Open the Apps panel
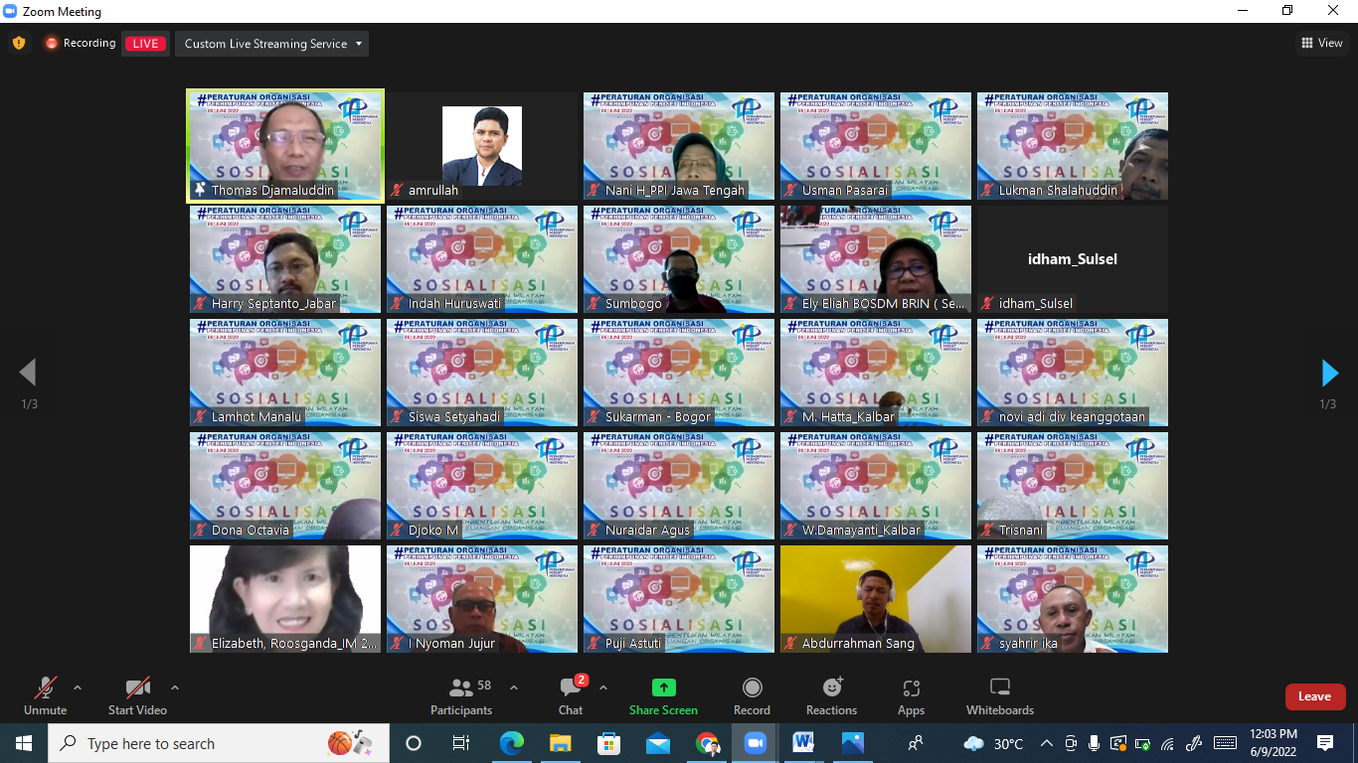 click(911, 687)
